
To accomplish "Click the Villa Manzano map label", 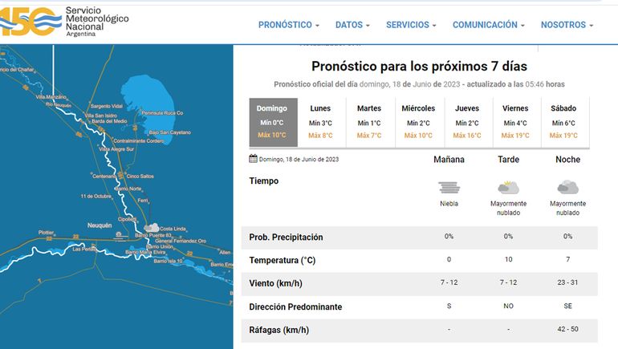I will tap(51, 97).
